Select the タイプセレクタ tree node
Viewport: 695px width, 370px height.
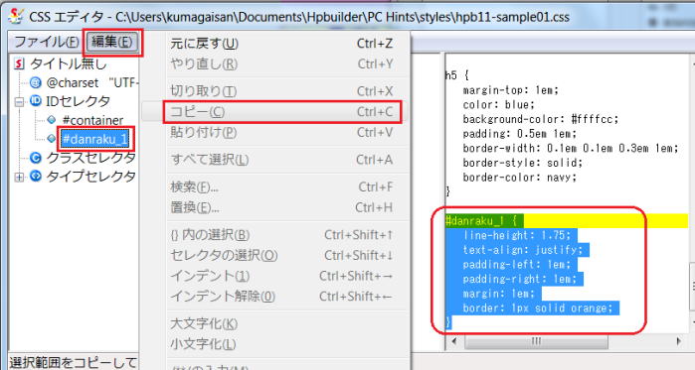click(90, 177)
